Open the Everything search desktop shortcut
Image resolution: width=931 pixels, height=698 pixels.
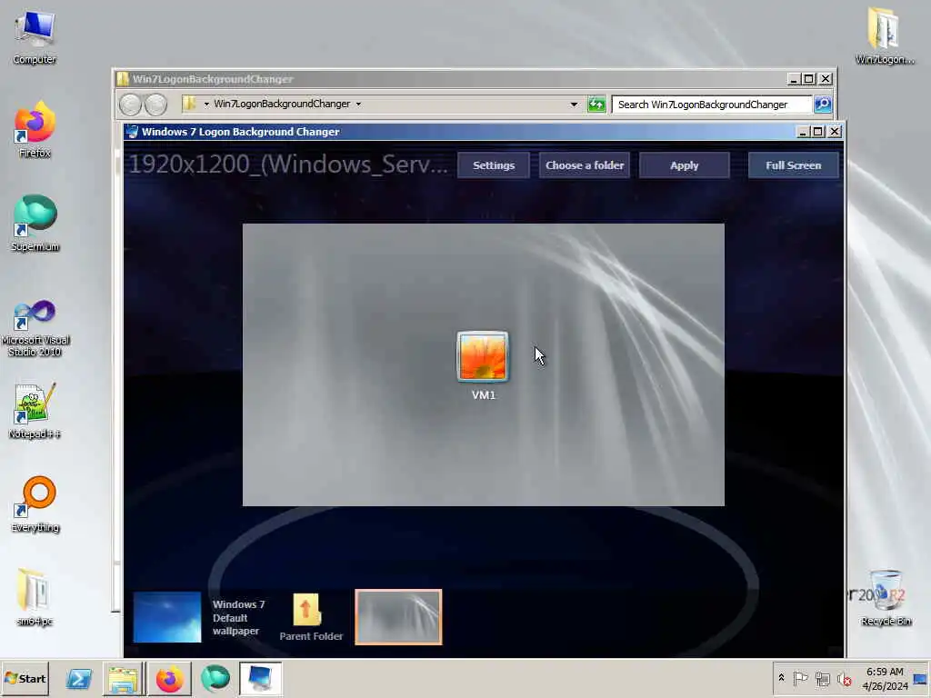(x=35, y=504)
